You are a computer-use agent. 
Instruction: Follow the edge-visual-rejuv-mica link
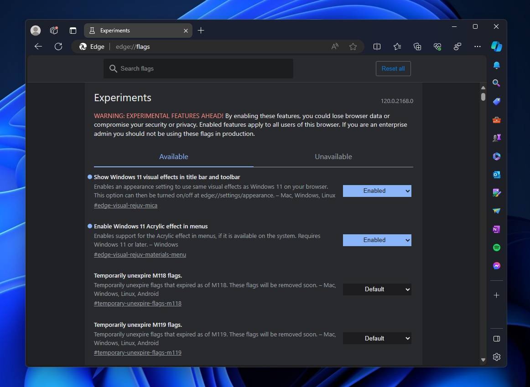click(x=125, y=205)
